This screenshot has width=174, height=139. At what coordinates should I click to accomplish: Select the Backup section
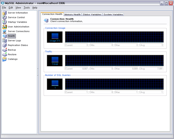pos(12,50)
